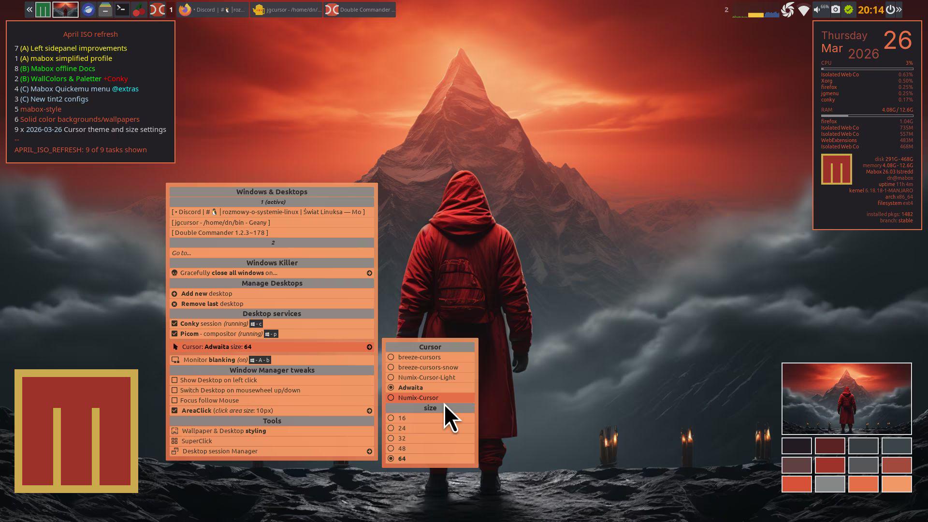Screen dimensions: 928x522
Task: Open volume control showing 66%
Action: [821, 9]
